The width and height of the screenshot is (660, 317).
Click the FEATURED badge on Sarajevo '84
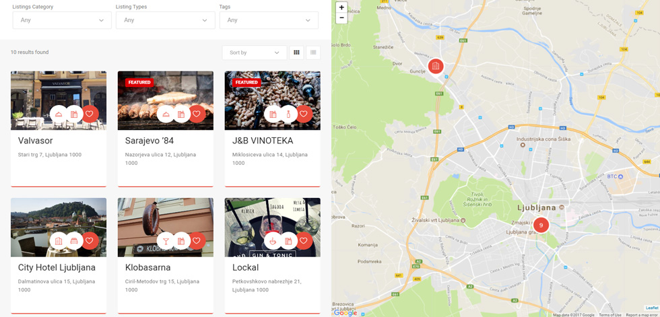coord(139,82)
